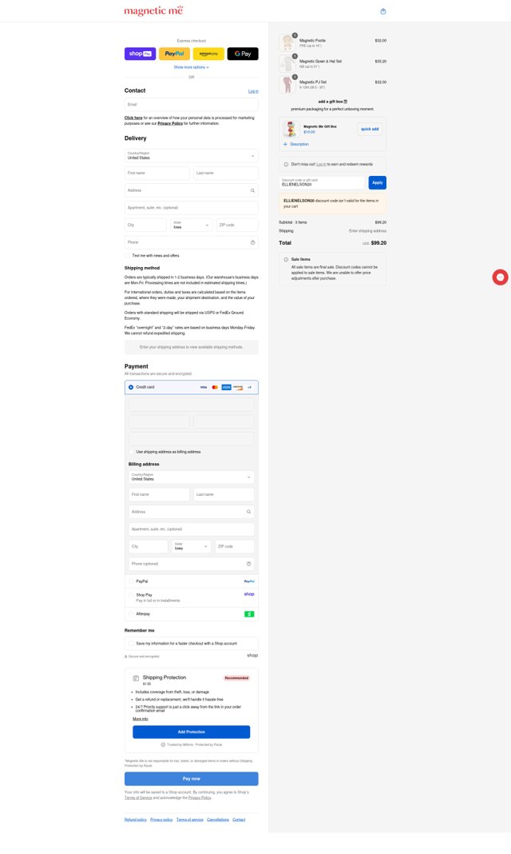Screen dimensions: 511x854
Task: Open Delivery Country/Region dropdown
Action: (192, 156)
